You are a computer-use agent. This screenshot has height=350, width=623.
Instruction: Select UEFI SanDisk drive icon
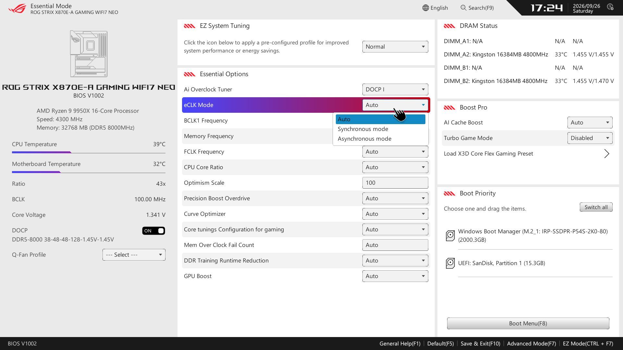[x=450, y=263]
